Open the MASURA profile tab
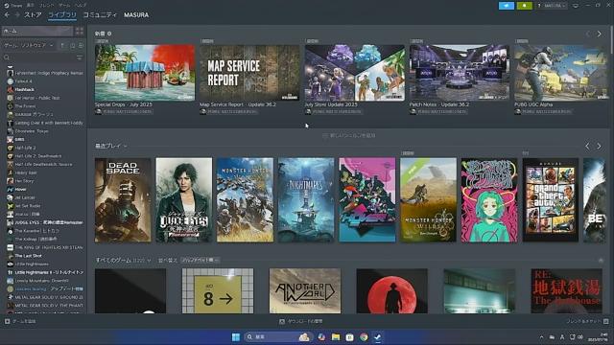The height and width of the screenshot is (345, 614). coord(136,15)
